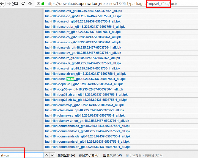
Task: Click the zh-tw find-in-page search field
Action: (21, 155)
